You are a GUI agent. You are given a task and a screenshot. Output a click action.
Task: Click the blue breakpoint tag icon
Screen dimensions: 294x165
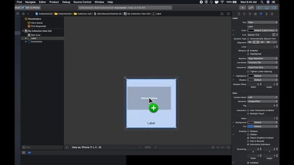pyautogui.click(x=29, y=153)
